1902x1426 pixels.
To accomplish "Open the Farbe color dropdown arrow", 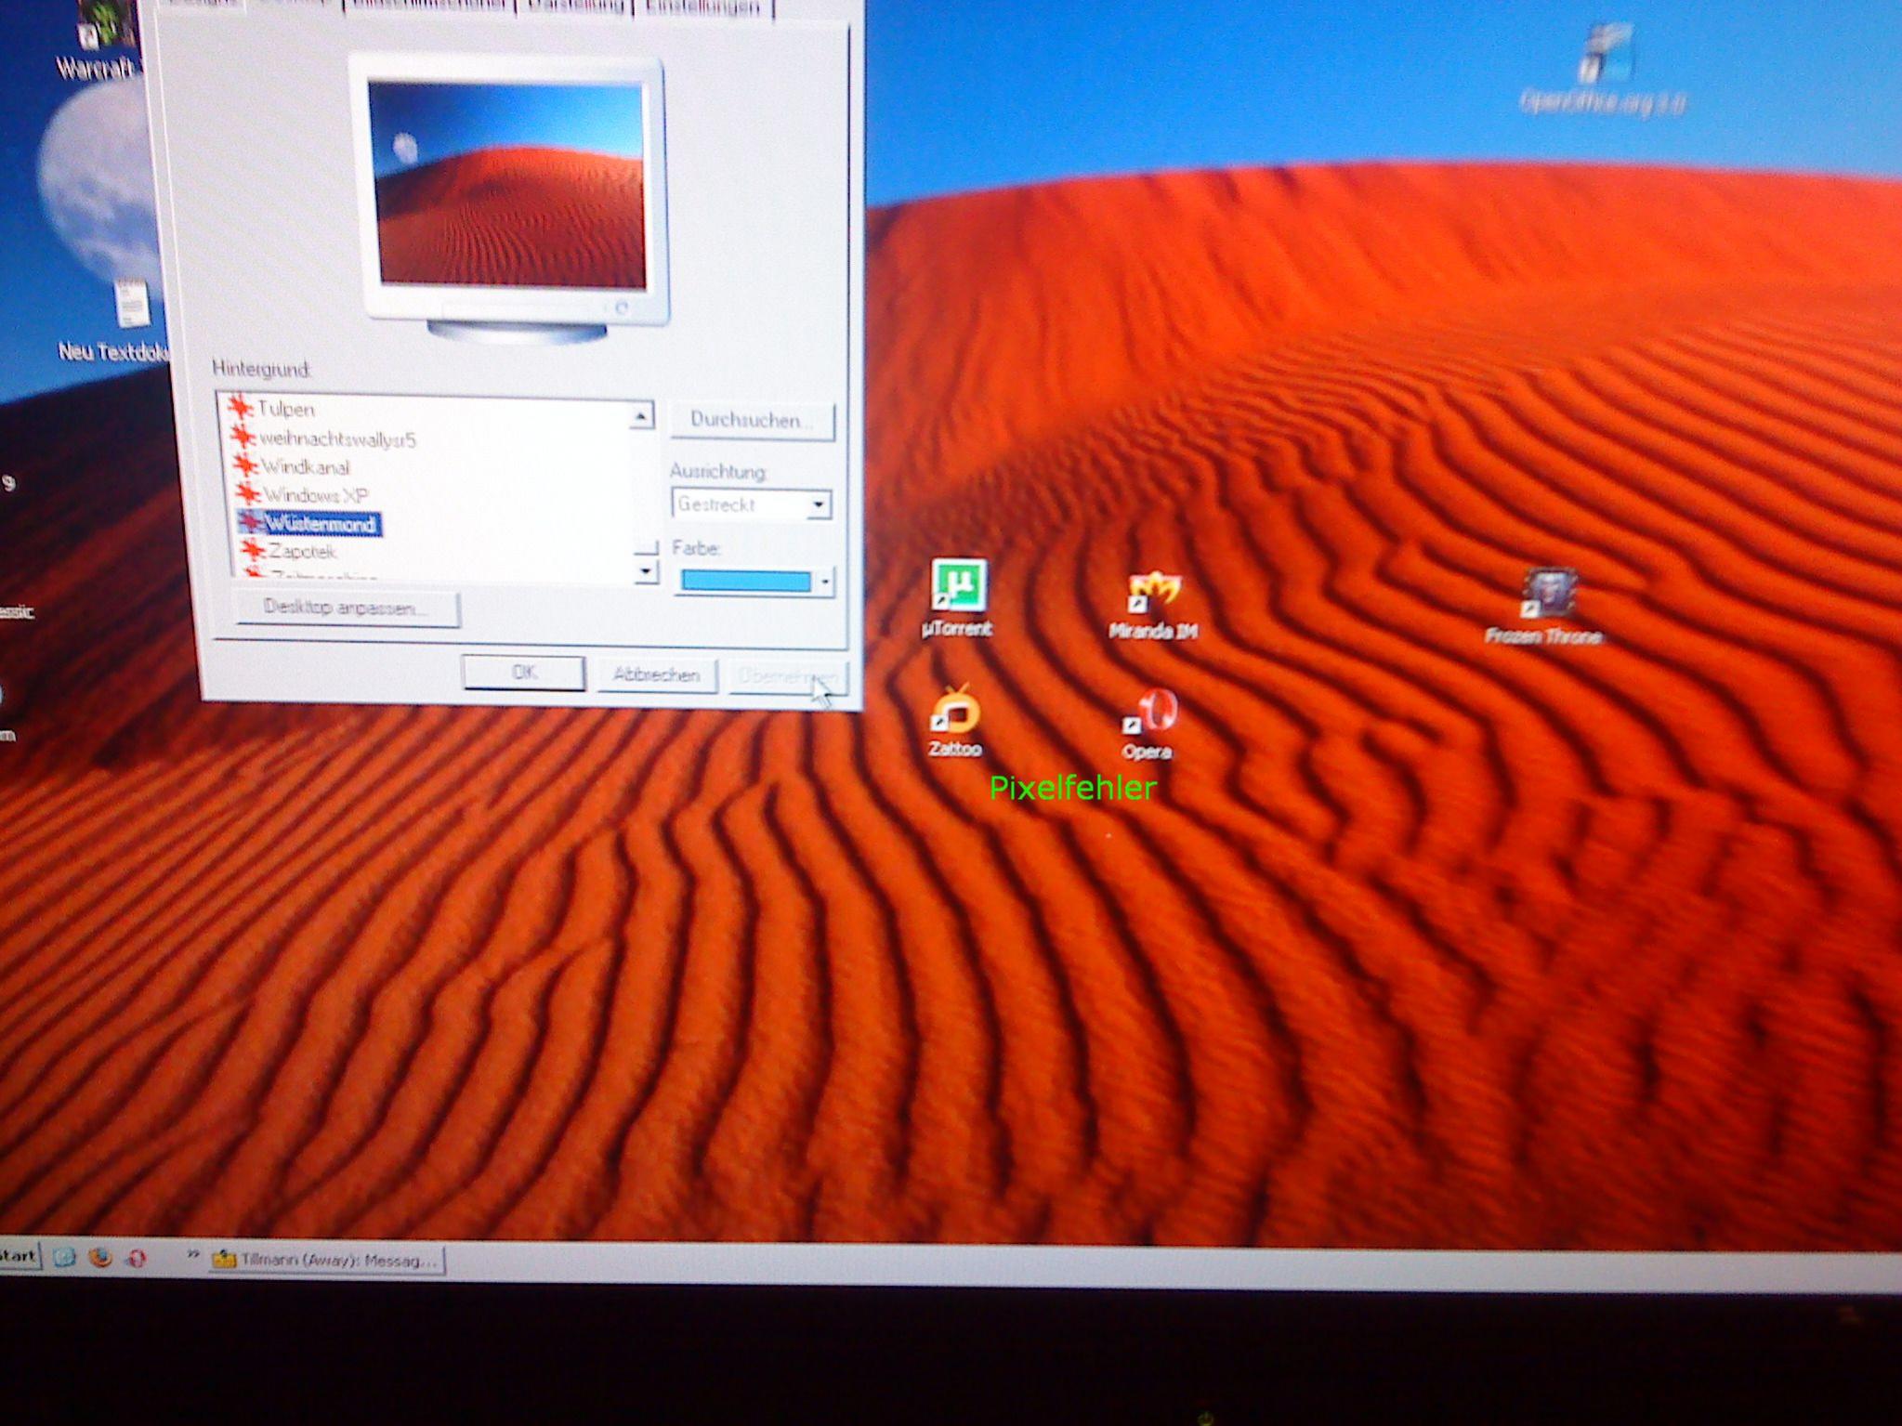I will 825,582.
